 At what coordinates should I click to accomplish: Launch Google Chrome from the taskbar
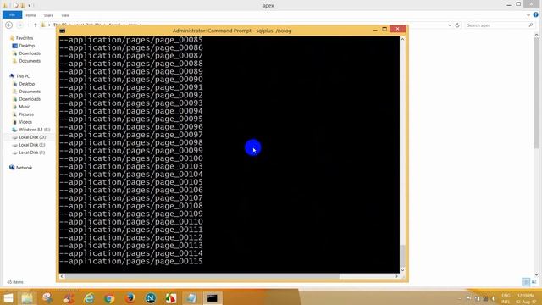pyautogui.click(x=109, y=298)
